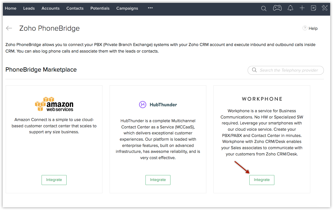This screenshot has width=333, height=210.
Task: Click the plus create-new icon
Action: click(x=302, y=8)
